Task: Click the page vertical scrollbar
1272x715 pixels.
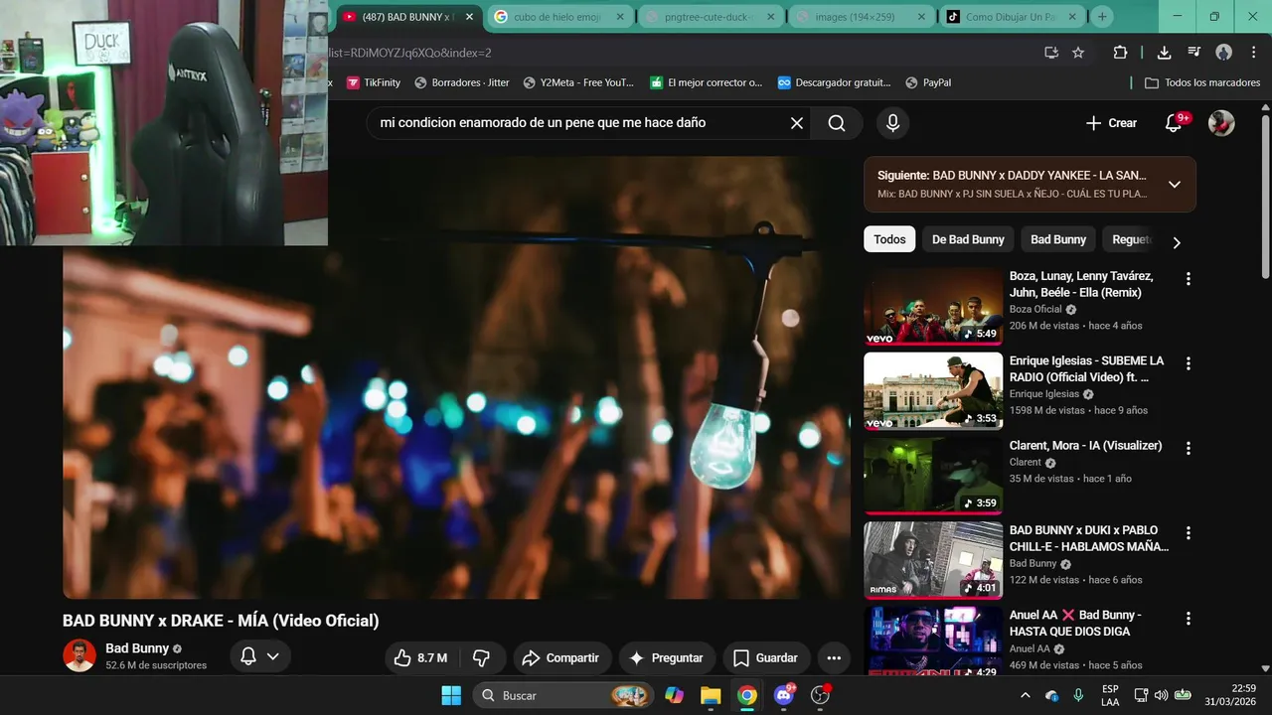Action: click(1265, 199)
